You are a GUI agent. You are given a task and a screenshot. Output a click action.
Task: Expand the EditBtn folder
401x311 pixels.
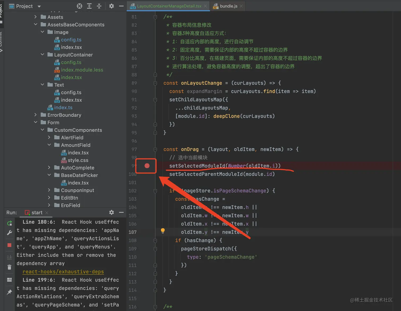(49, 198)
